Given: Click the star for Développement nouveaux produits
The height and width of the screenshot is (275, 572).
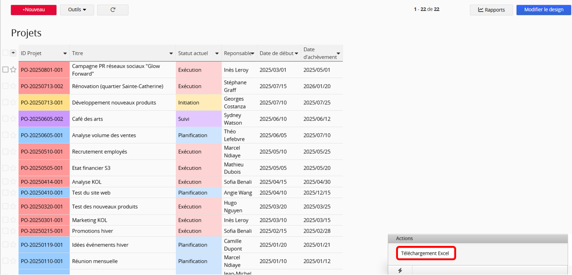Looking at the screenshot, I should point(13,102).
